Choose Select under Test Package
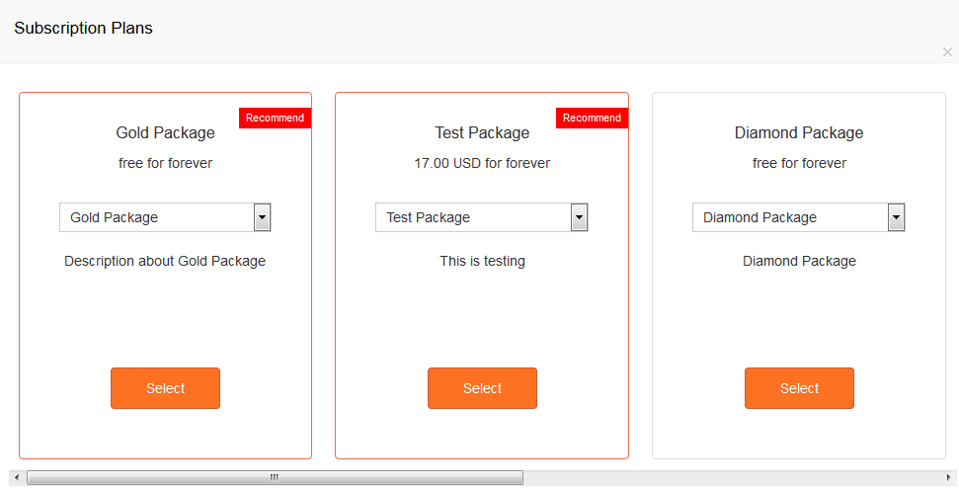 tap(482, 388)
